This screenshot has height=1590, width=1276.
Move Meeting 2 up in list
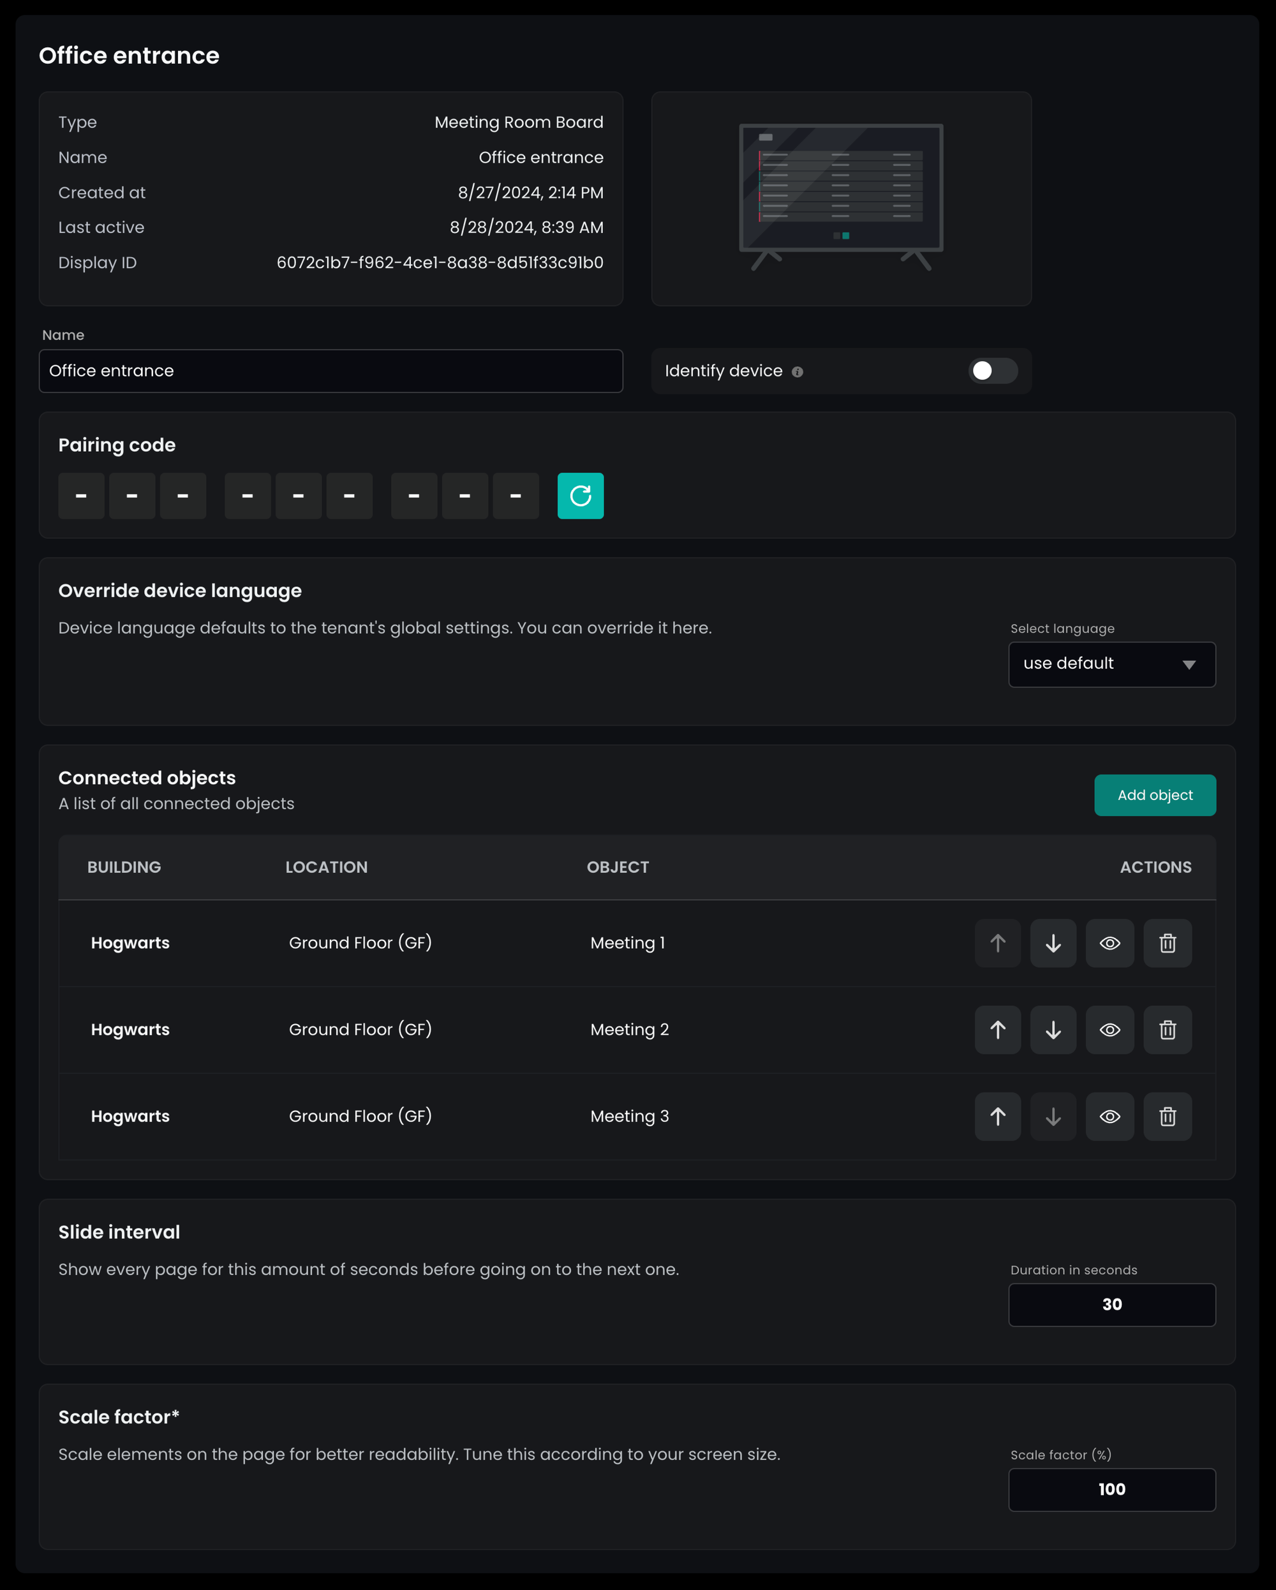[997, 1030]
